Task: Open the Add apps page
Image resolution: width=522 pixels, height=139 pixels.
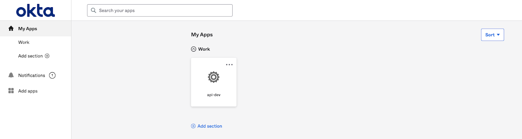Action: [28, 91]
